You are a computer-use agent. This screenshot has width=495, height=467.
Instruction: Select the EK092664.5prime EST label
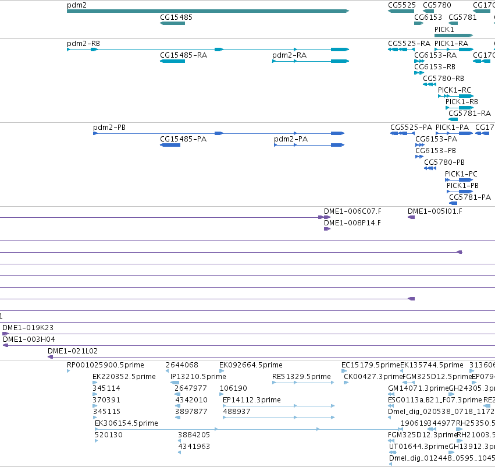tap(251, 365)
